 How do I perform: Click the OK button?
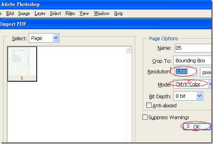196,127
